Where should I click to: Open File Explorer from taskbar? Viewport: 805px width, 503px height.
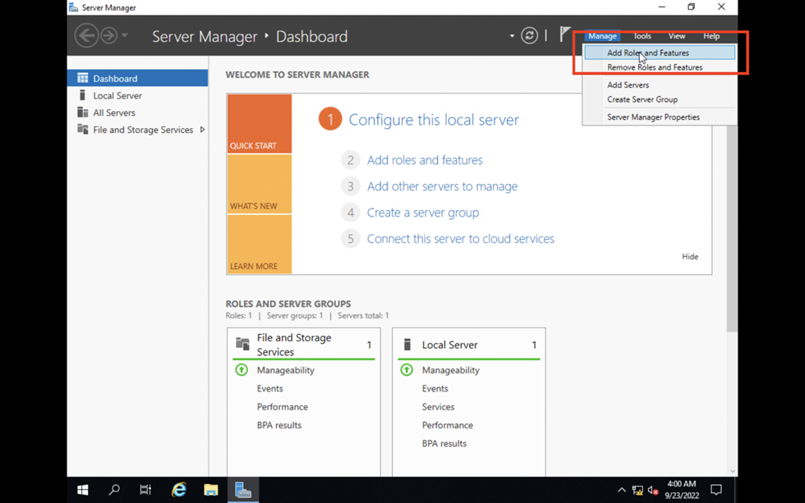(211, 490)
